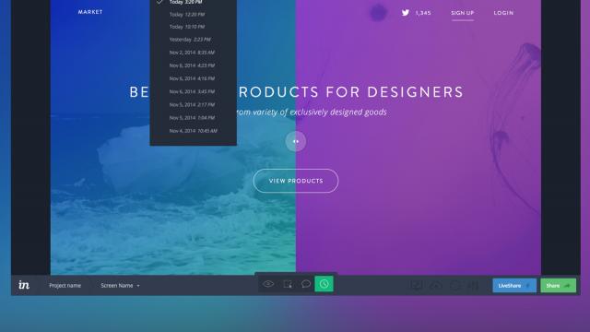
Task: Click the LOGIN nav link
Action: click(503, 13)
